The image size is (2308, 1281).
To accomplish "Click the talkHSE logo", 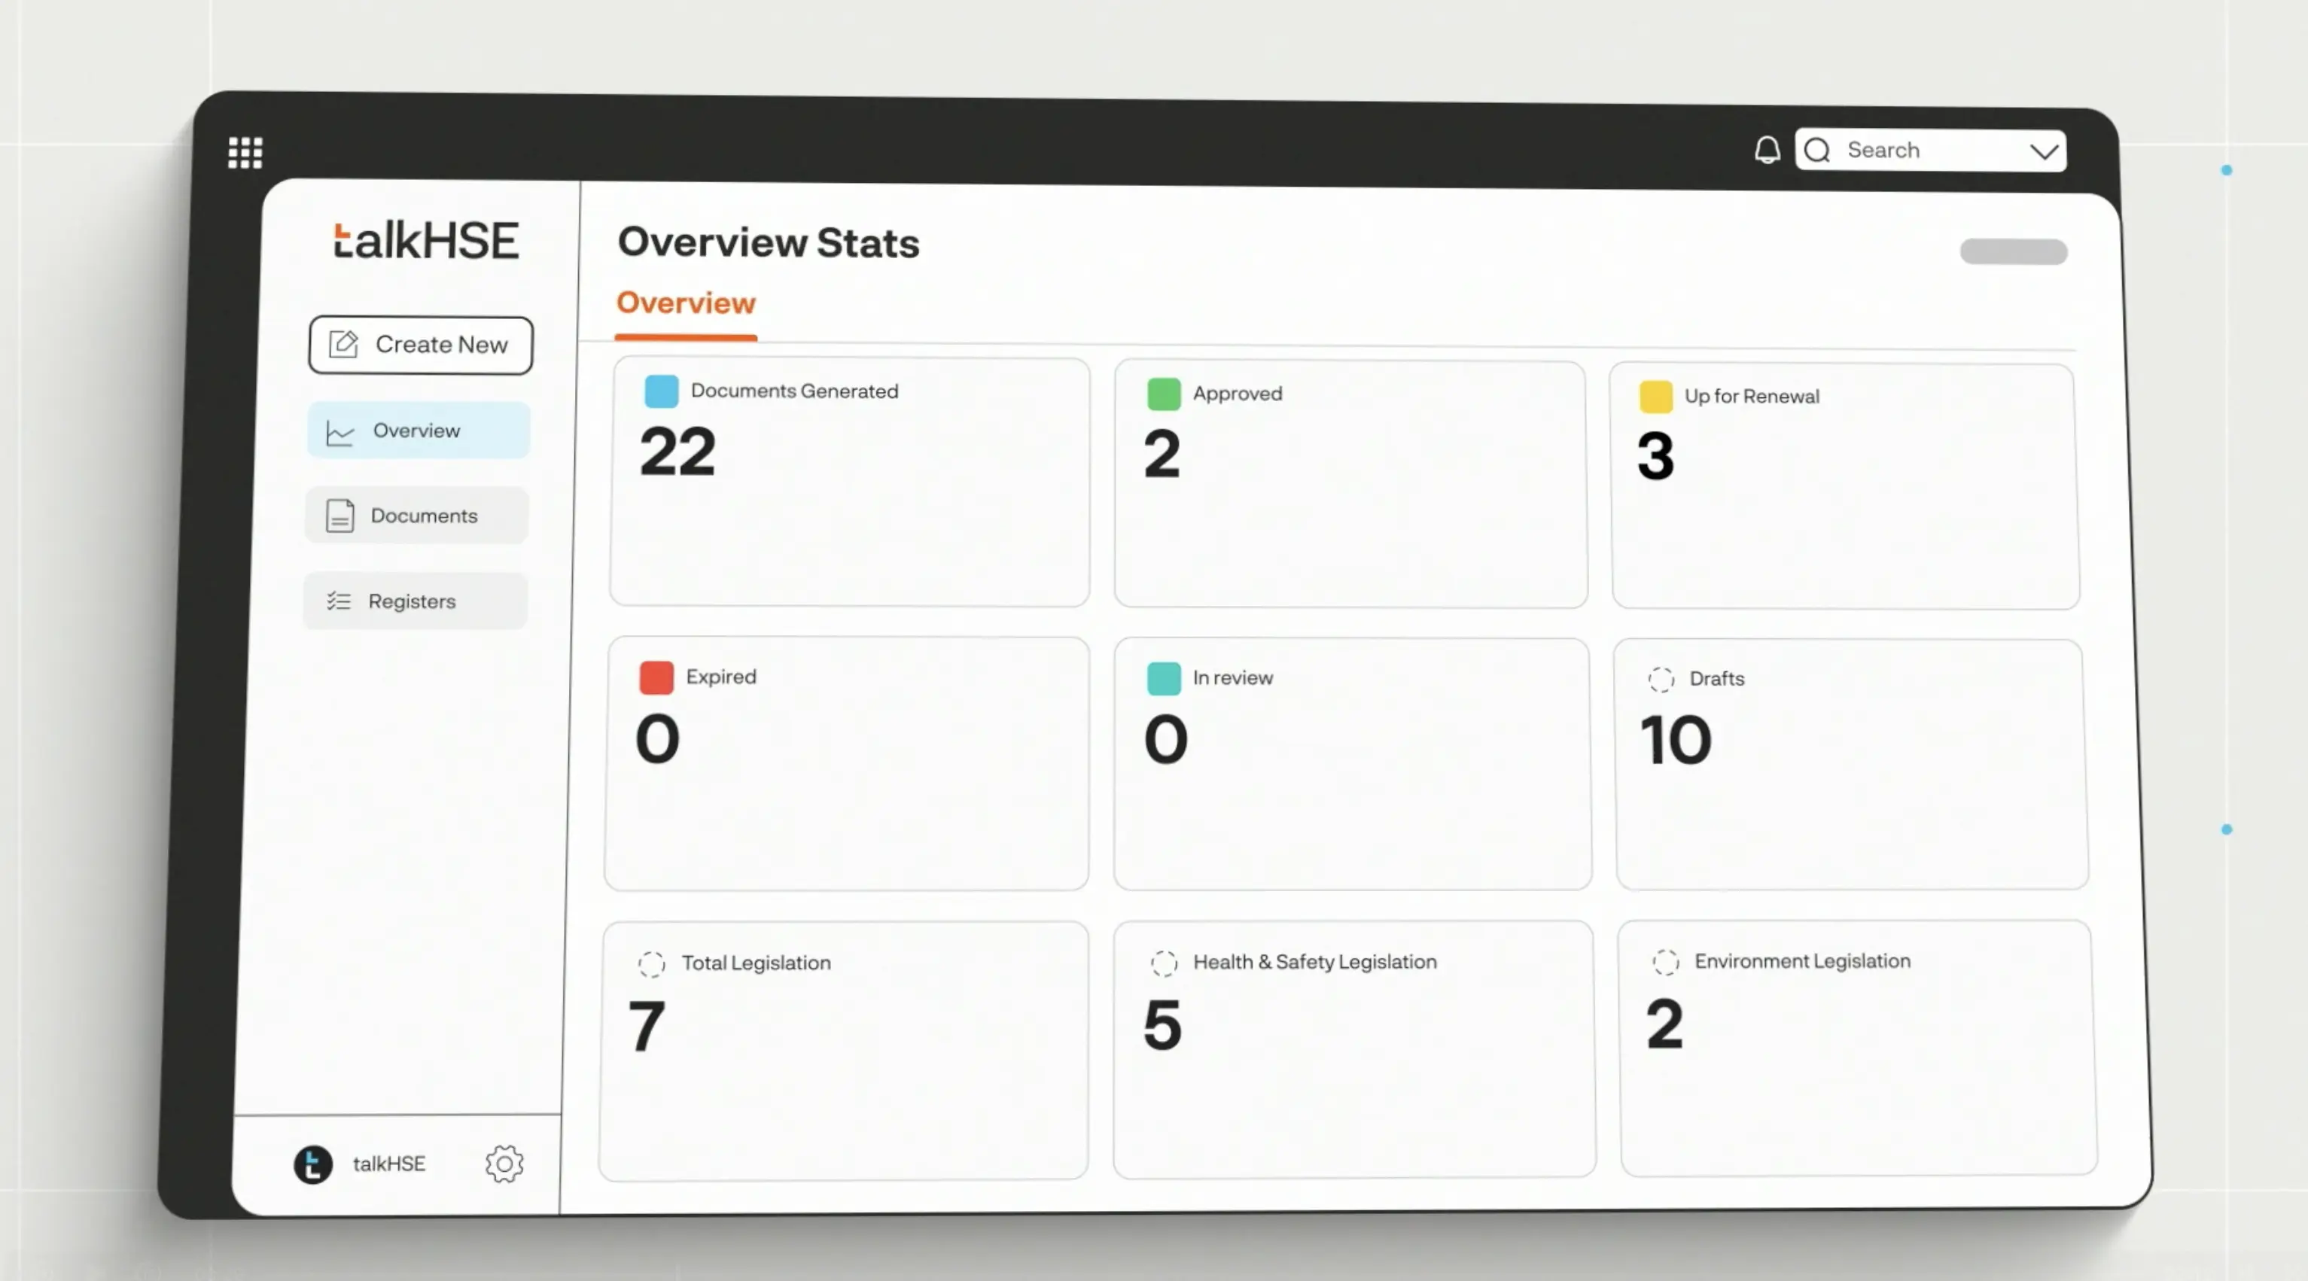I will coord(425,241).
